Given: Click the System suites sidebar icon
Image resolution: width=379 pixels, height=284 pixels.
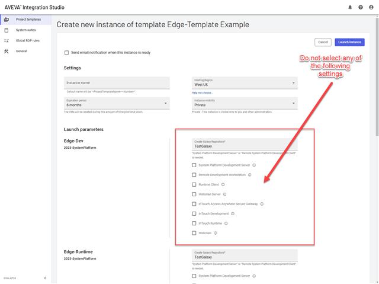Looking at the screenshot, I should click(x=7, y=30).
